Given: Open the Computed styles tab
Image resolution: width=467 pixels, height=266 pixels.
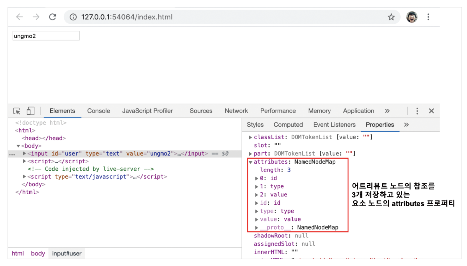Looking at the screenshot, I should 288,125.
